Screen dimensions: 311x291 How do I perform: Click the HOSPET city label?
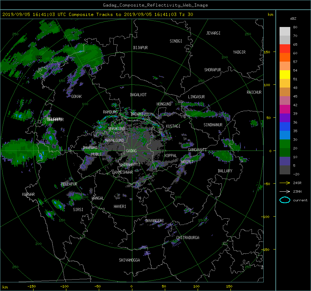click(x=187, y=162)
